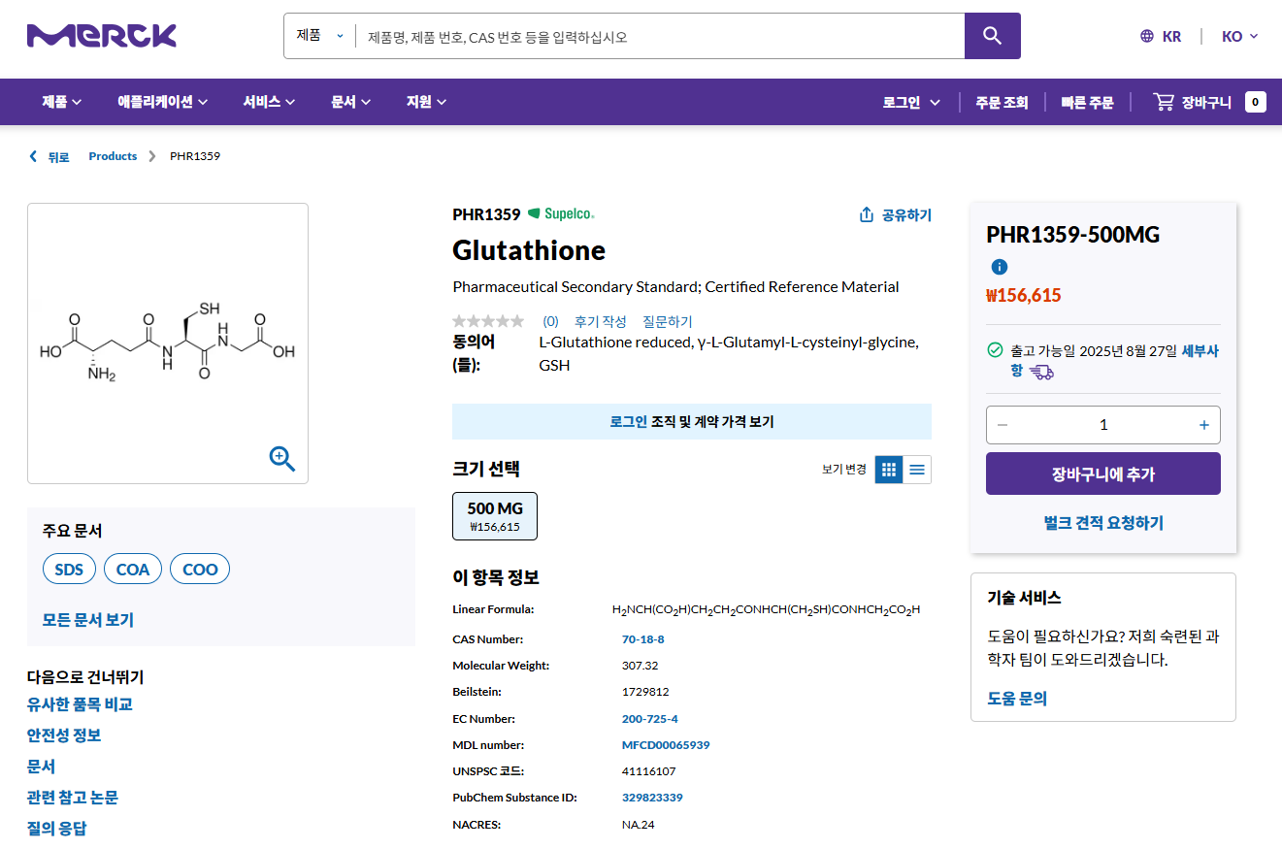Expand the 서비스 navigation menu
The width and height of the screenshot is (1282, 849).
tap(269, 102)
